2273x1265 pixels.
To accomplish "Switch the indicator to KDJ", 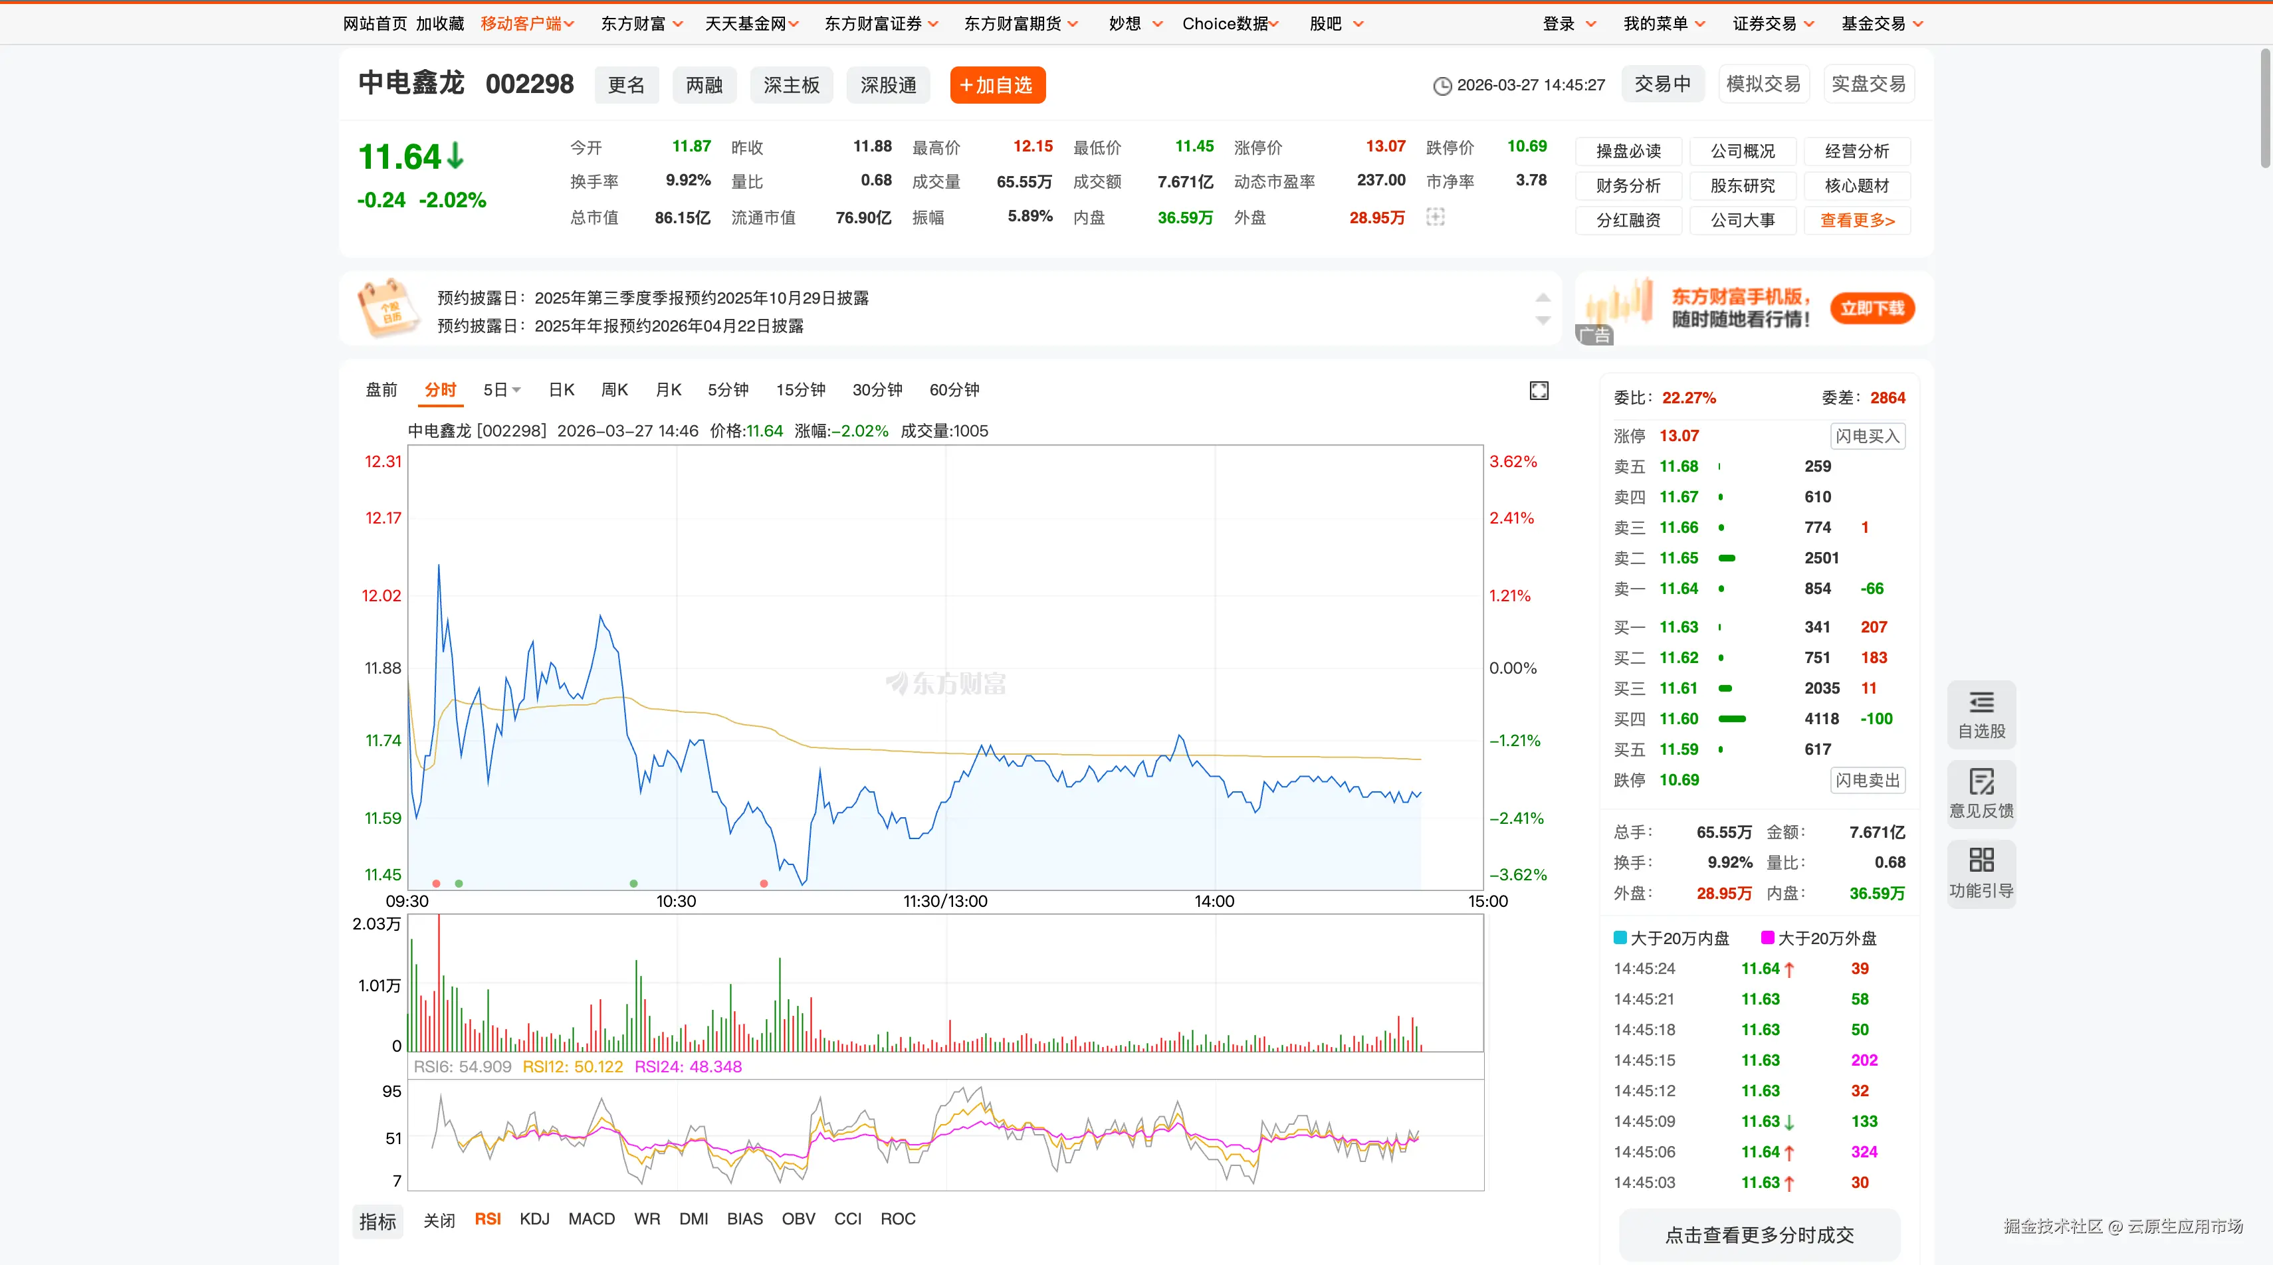I will coord(534,1219).
